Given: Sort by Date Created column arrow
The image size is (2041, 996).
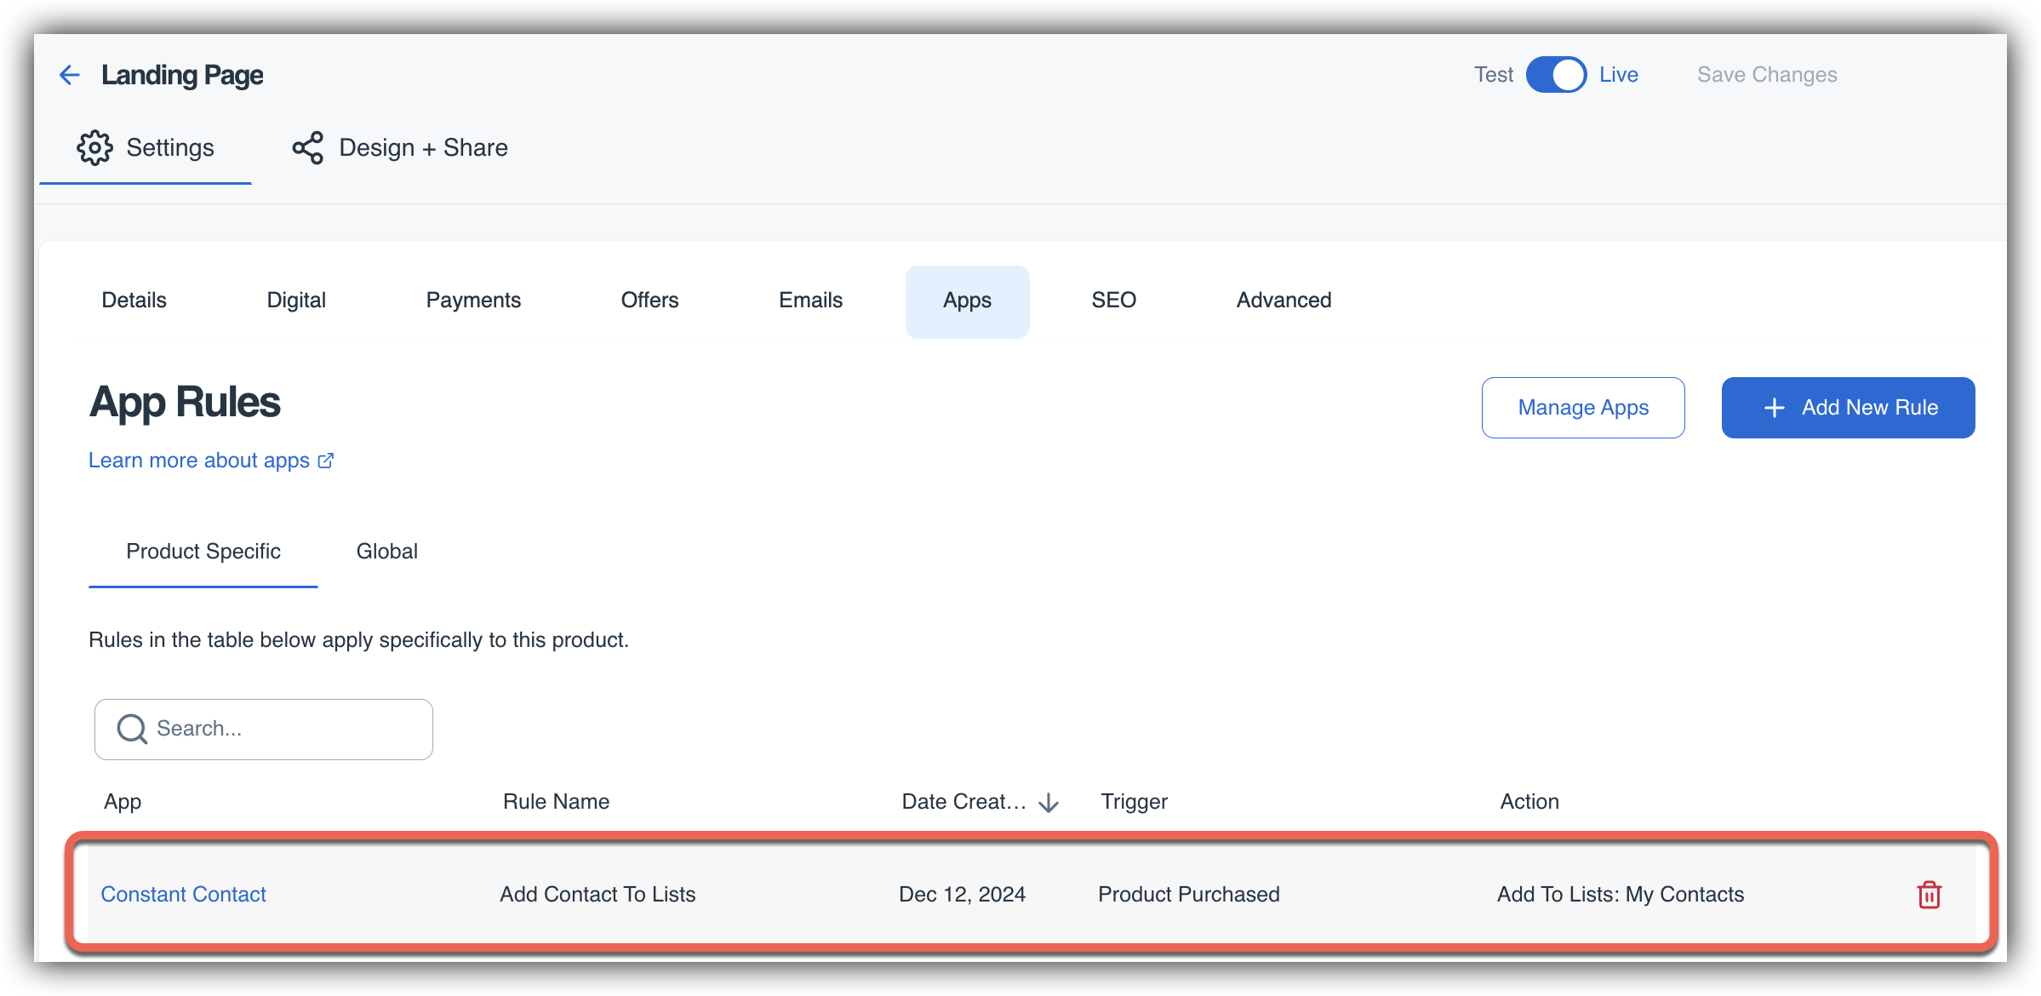Looking at the screenshot, I should coord(1049,802).
